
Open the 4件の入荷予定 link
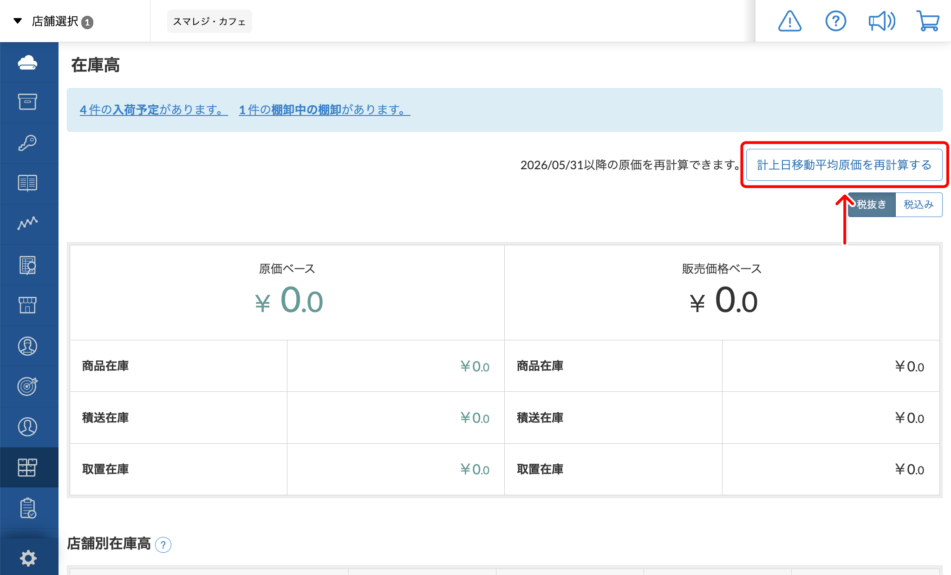click(154, 110)
